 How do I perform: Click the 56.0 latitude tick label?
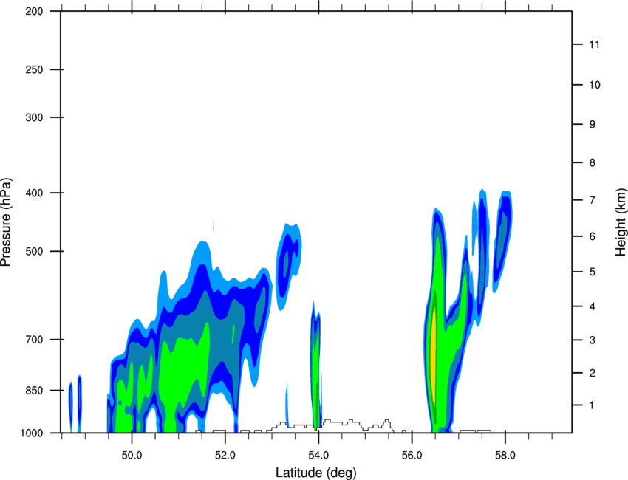[x=412, y=455]
